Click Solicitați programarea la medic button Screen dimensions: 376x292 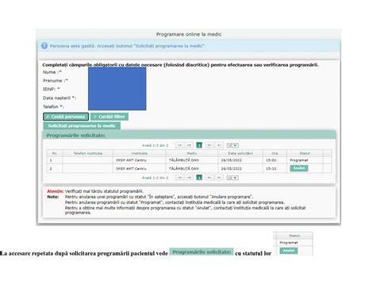(82, 125)
